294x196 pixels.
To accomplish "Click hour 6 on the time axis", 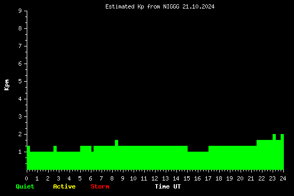I will (x=90, y=178).
